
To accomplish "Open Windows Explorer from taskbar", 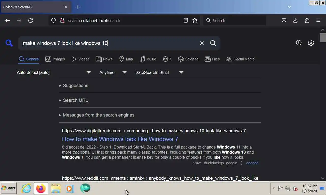I will coord(56,188).
